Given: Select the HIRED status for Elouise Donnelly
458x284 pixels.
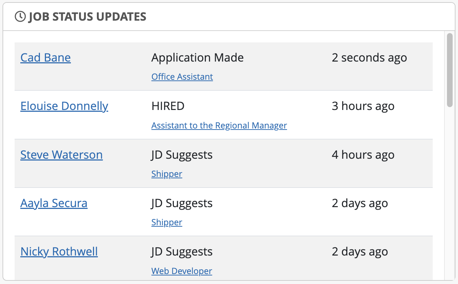Looking at the screenshot, I should (168, 106).
